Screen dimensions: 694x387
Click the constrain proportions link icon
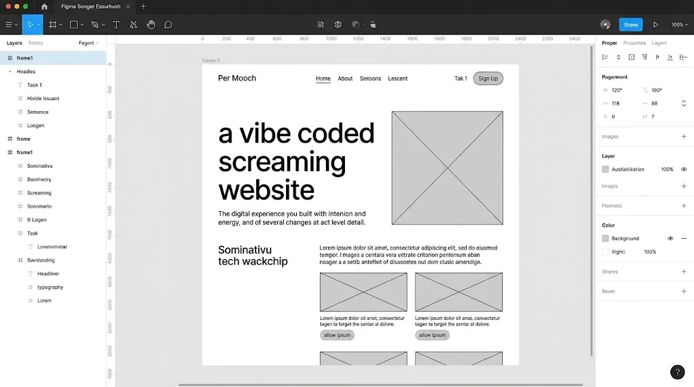[683, 104]
